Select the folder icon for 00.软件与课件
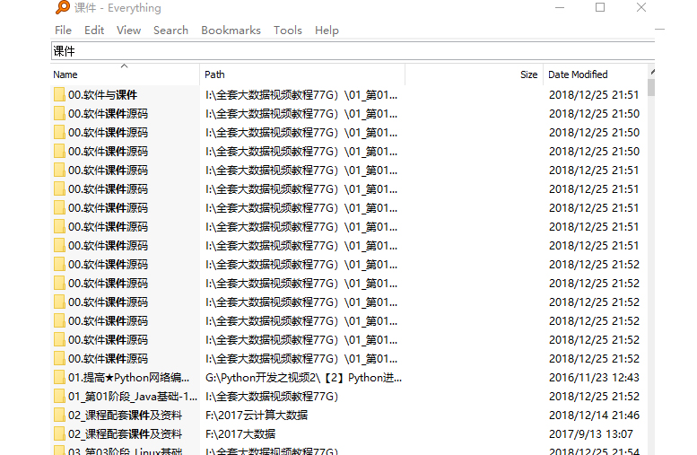This screenshot has width=697, height=455. (x=59, y=94)
